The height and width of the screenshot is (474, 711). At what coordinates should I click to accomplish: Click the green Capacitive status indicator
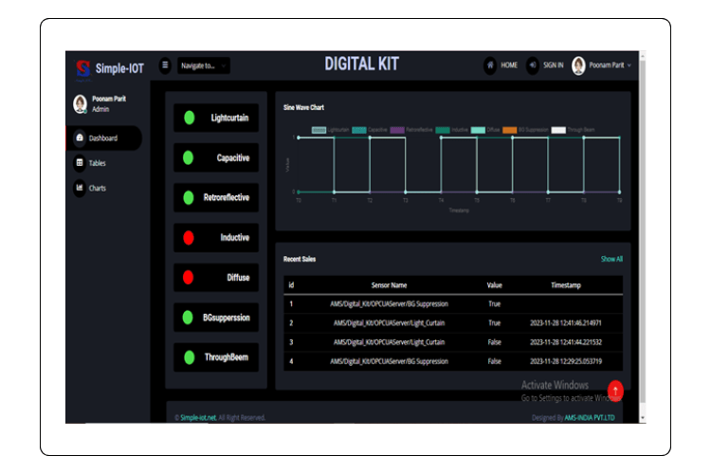pyautogui.click(x=189, y=157)
